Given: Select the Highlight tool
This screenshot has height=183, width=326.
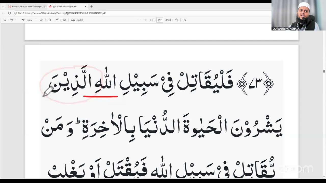Looking at the screenshot, I should tap(11, 20).
